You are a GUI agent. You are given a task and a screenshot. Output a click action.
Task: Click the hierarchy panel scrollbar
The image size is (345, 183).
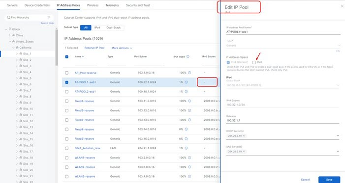57,47
